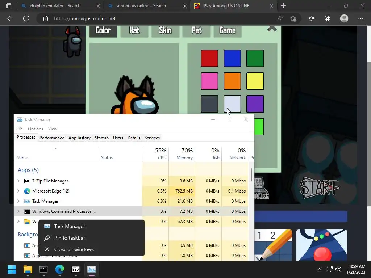This screenshot has width=371, height=278.
Task: Expand the Windows Explorer process row
Action: 18,222
